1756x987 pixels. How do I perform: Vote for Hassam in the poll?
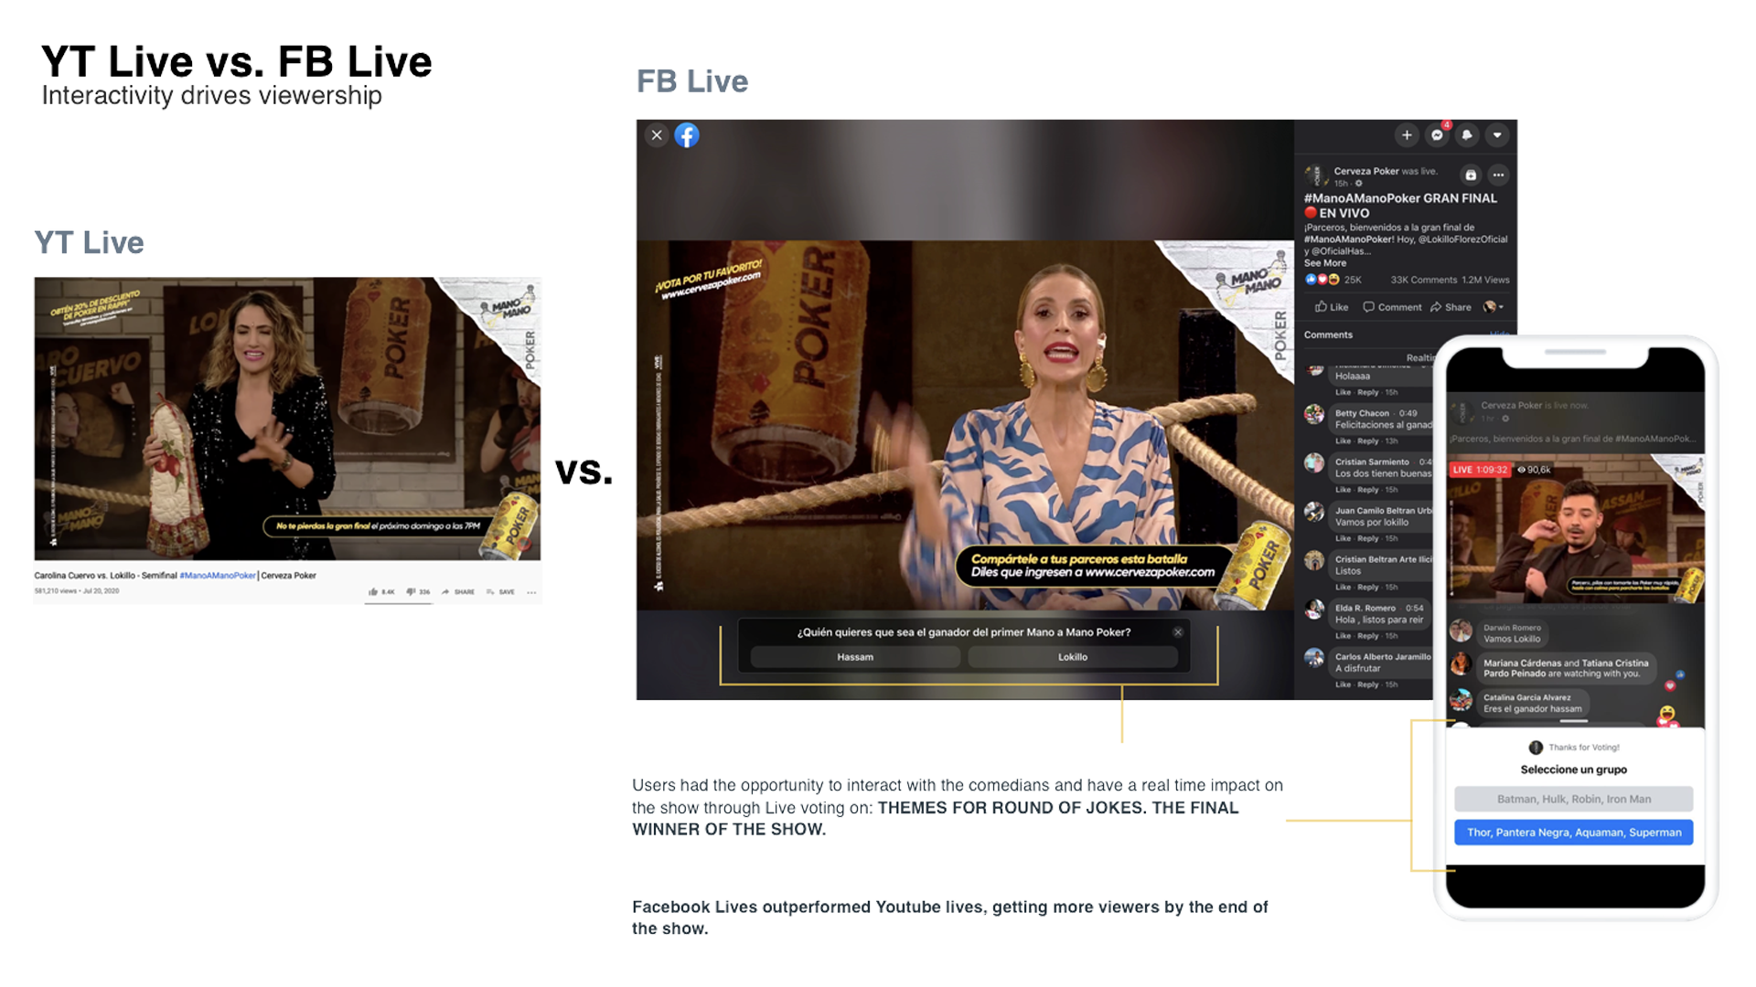point(855,657)
